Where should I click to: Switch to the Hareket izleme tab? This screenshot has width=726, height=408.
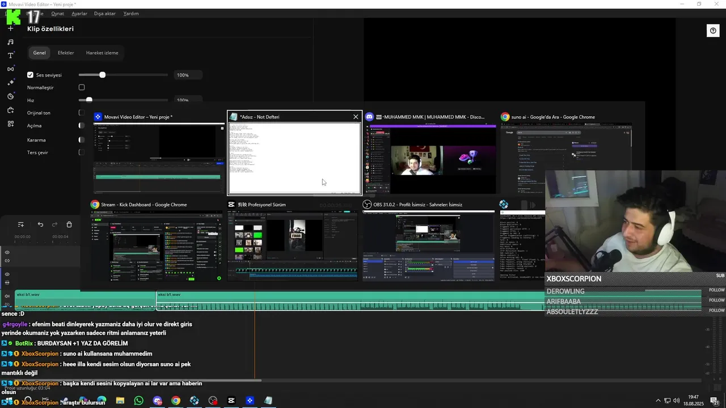point(102,53)
